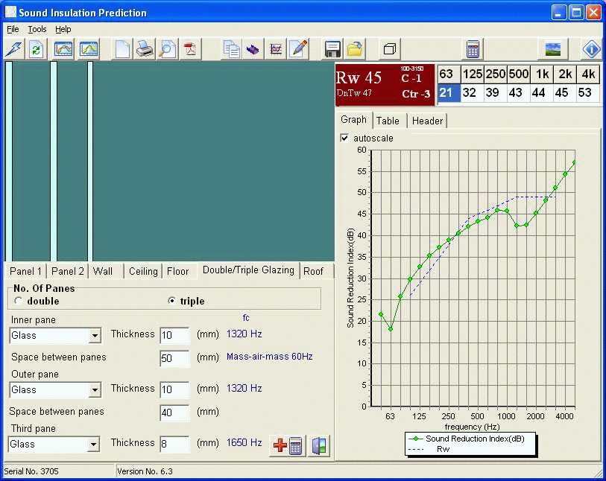Click the lightning bolt toolbar icon
606x481 pixels.
[x=14, y=49]
